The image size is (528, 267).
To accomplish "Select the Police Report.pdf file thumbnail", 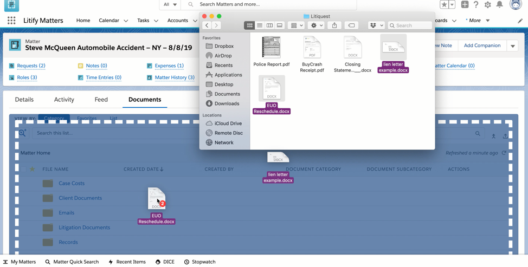I will (272, 47).
